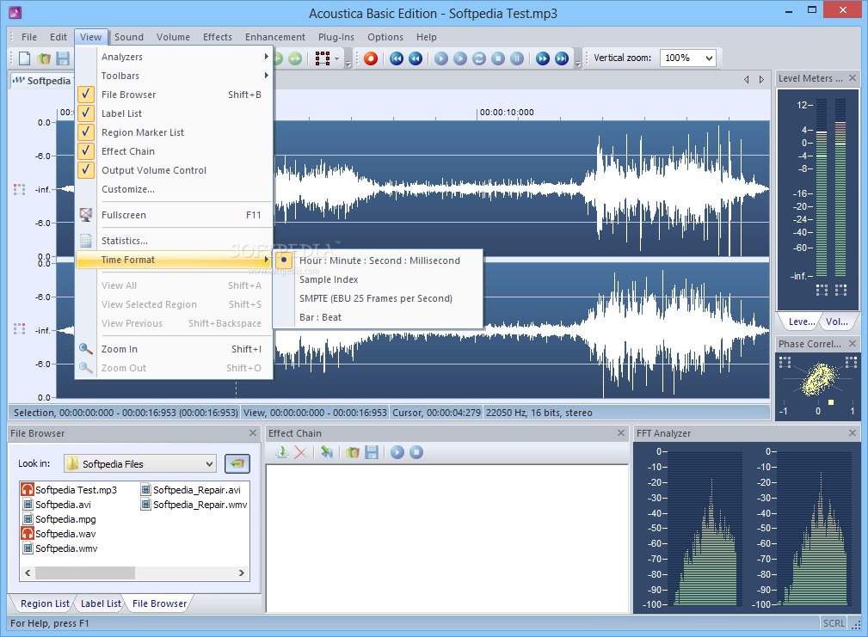The height and width of the screenshot is (637, 868).
Task: Open the Time Format submenu
Action: point(174,260)
